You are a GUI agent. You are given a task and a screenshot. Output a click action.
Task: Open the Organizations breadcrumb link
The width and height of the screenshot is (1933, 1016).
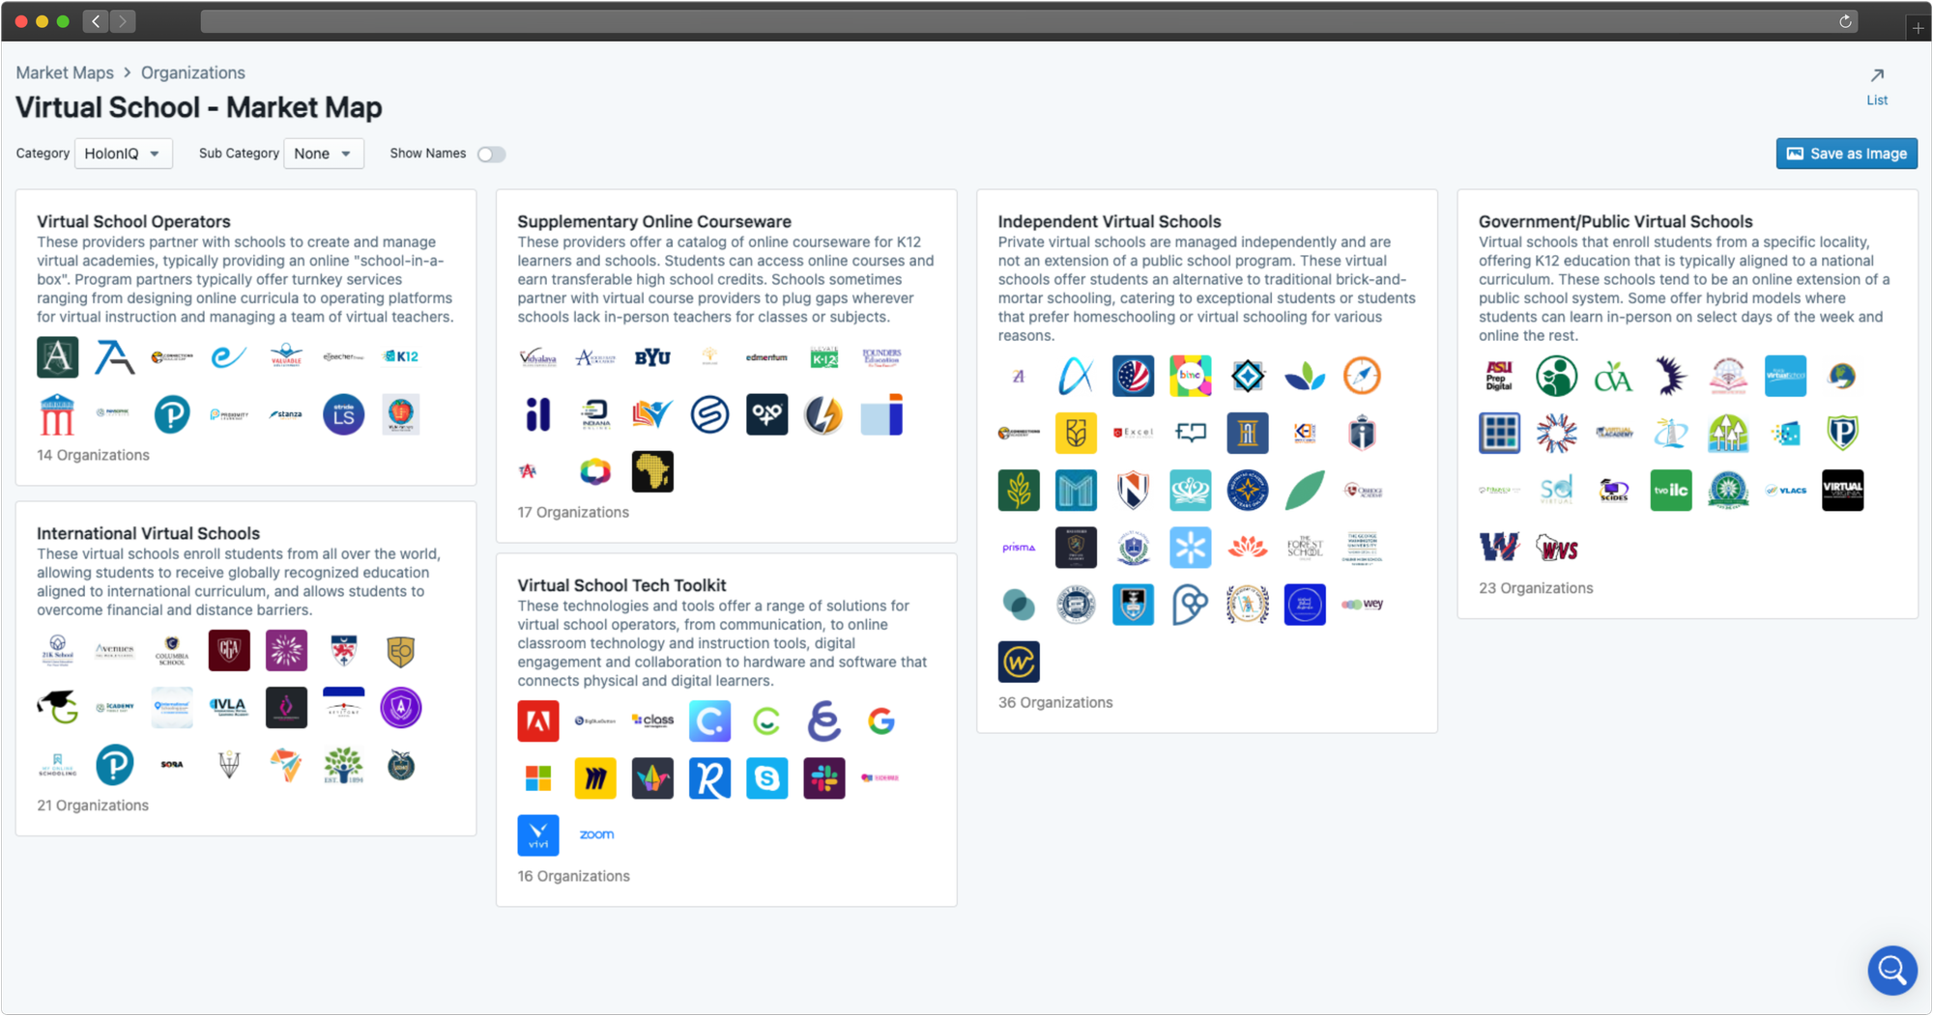[193, 72]
